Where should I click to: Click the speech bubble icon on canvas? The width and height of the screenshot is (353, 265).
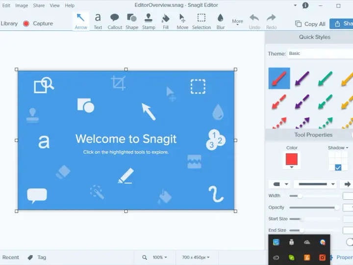[37, 196]
